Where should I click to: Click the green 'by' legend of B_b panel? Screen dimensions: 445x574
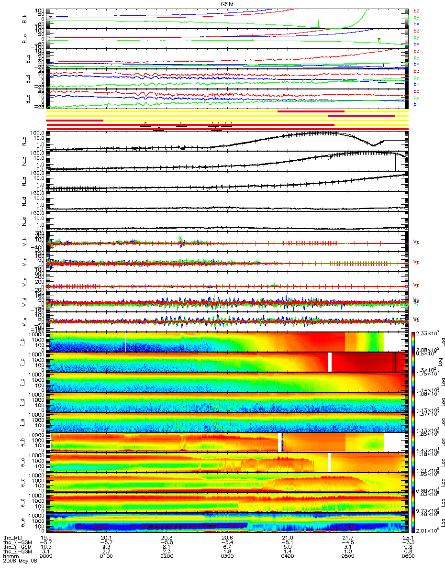(x=416, y=17)
